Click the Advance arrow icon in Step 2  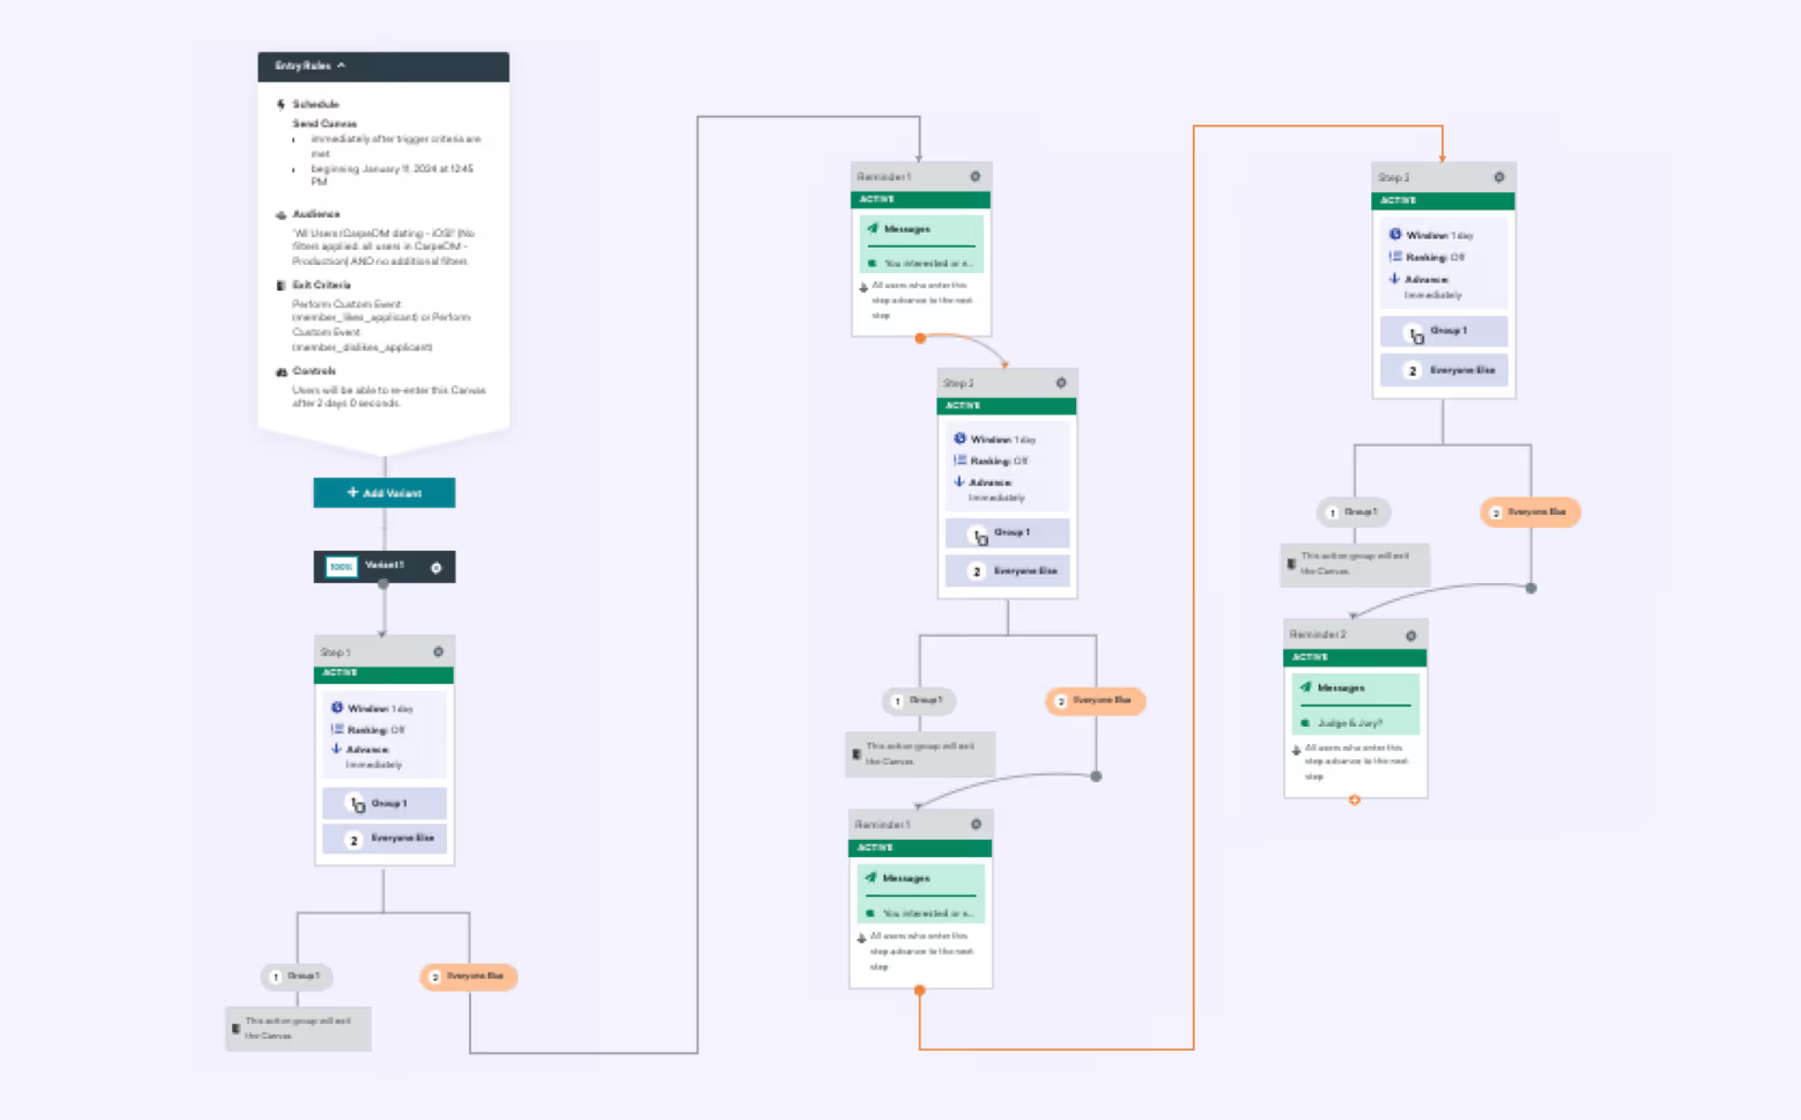[x=959, y=481]
